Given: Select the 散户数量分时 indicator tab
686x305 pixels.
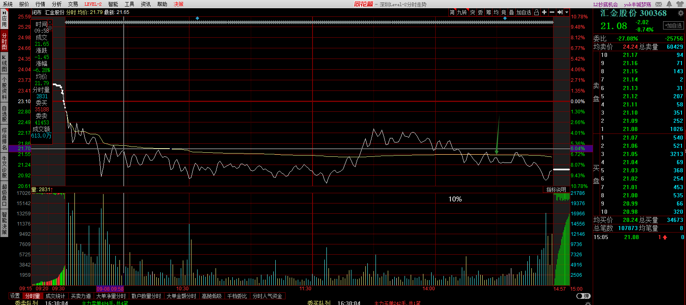Looking at the screenshot, I should click(146, 296).
